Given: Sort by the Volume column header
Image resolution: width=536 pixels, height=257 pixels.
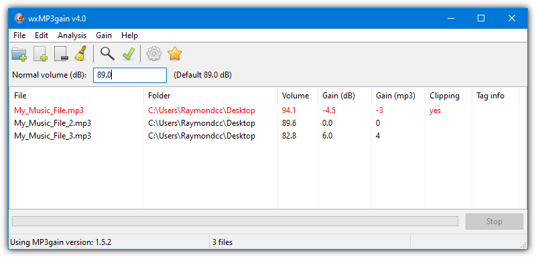Looking at the screenshot, I should (x=297, y=96).
